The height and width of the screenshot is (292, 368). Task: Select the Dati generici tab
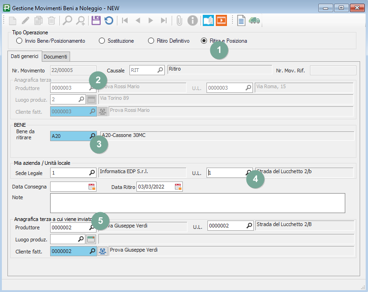[25, 56]
